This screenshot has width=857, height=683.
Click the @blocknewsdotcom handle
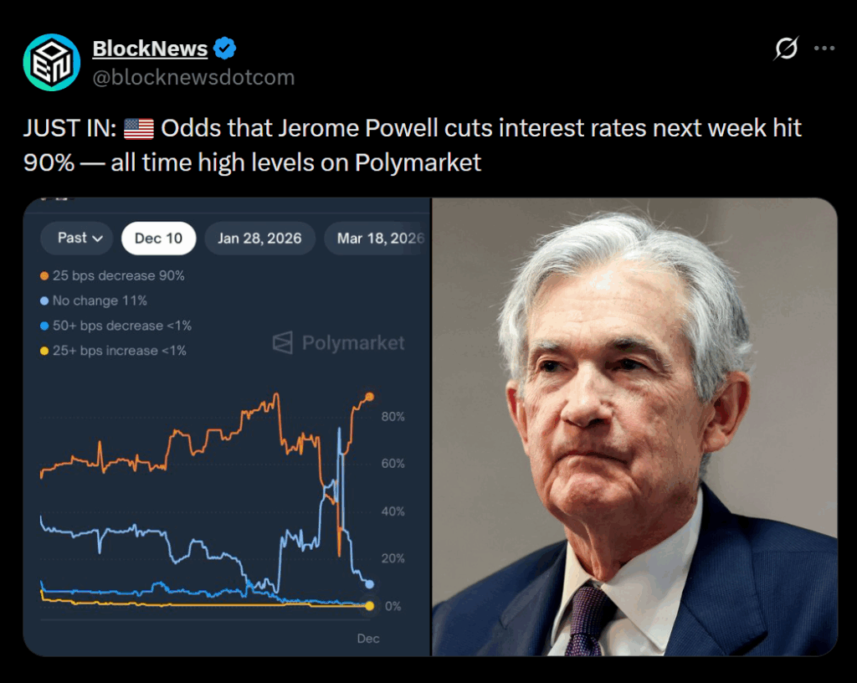click(x=193, y=77)
